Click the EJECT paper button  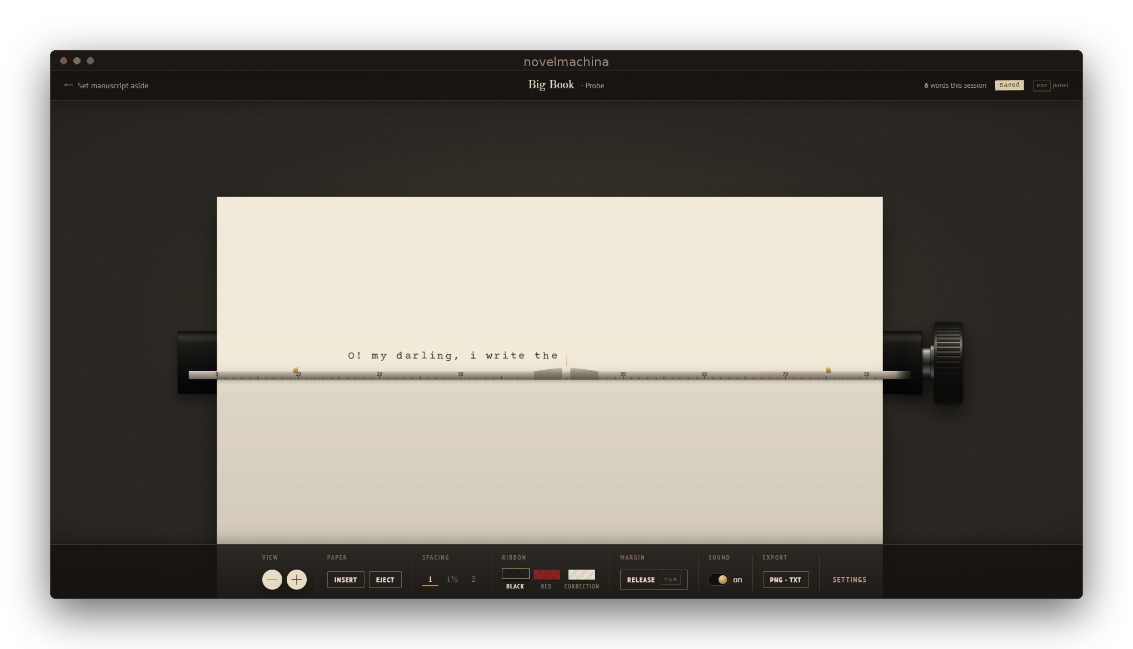tap(385, 580)
